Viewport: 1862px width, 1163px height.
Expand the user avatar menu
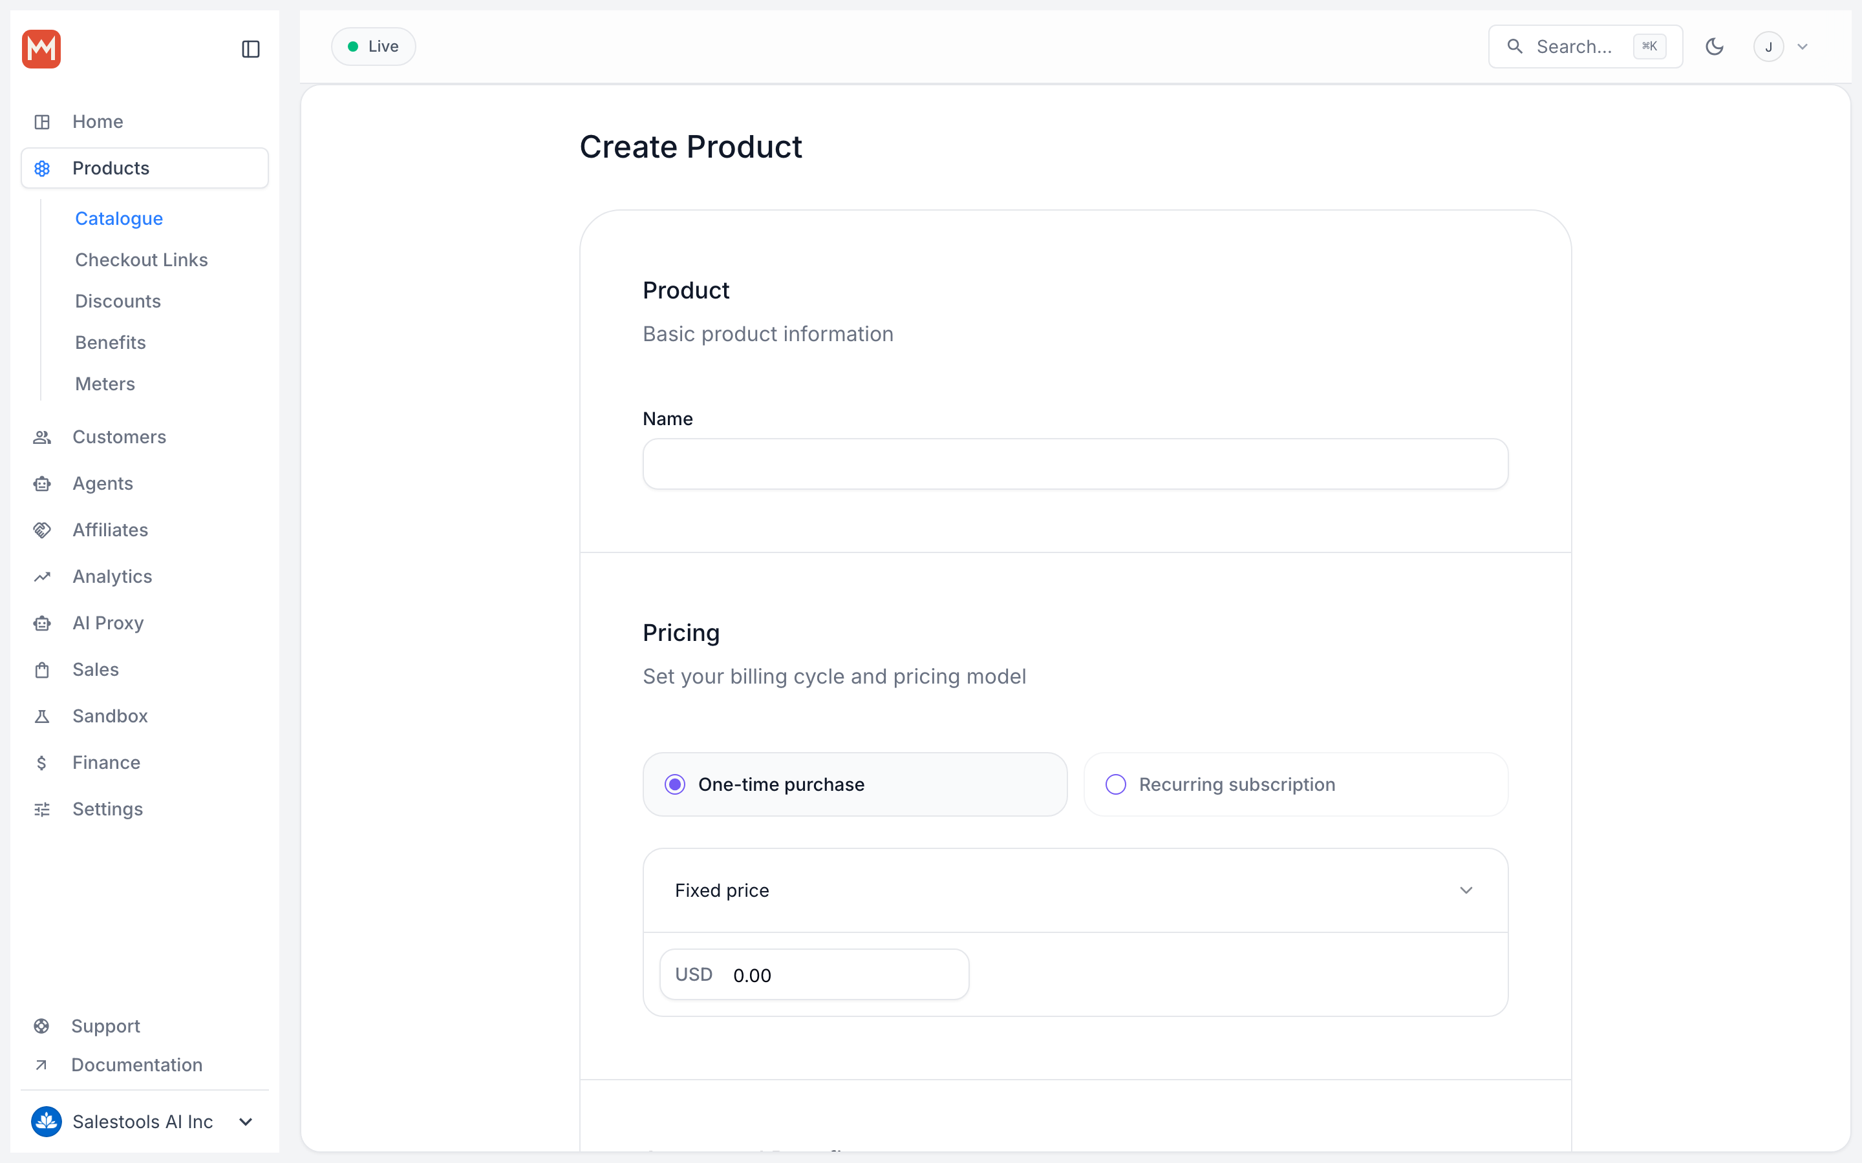[x=1781, y=47]
